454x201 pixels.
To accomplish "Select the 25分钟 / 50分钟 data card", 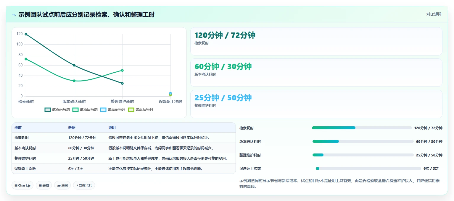I will pyautogui.click(x=316, y=104).
